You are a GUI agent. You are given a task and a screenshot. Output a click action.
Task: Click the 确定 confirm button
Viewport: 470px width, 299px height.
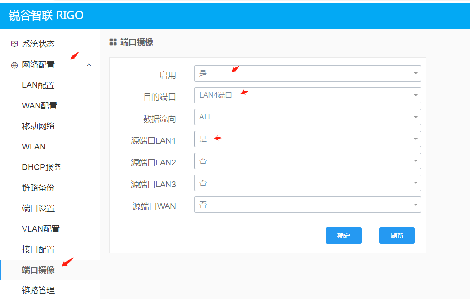point(343,236)
